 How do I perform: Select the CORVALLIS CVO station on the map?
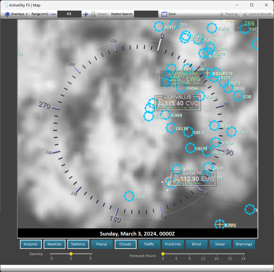point(177,103)
